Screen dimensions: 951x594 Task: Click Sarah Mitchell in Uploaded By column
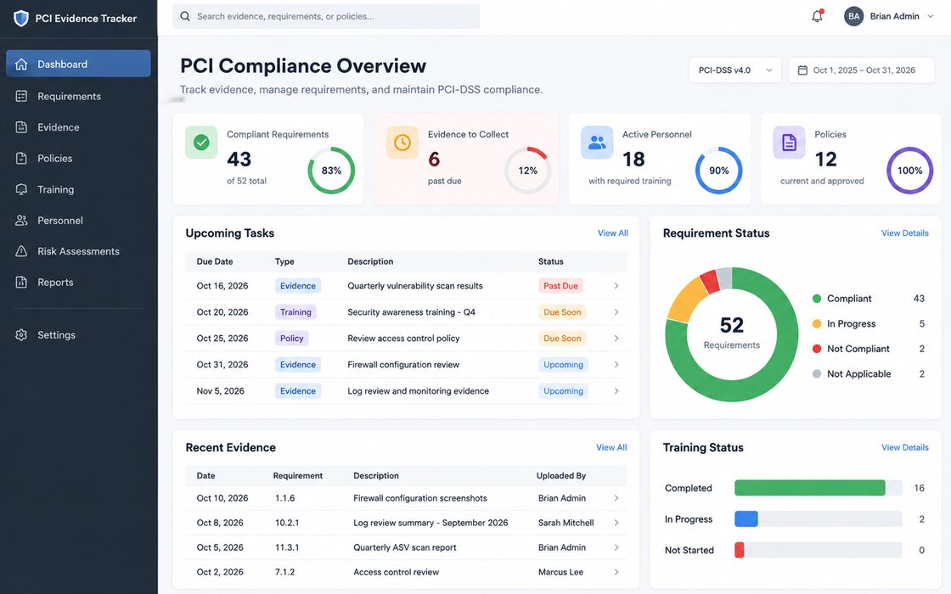[566, 523]
